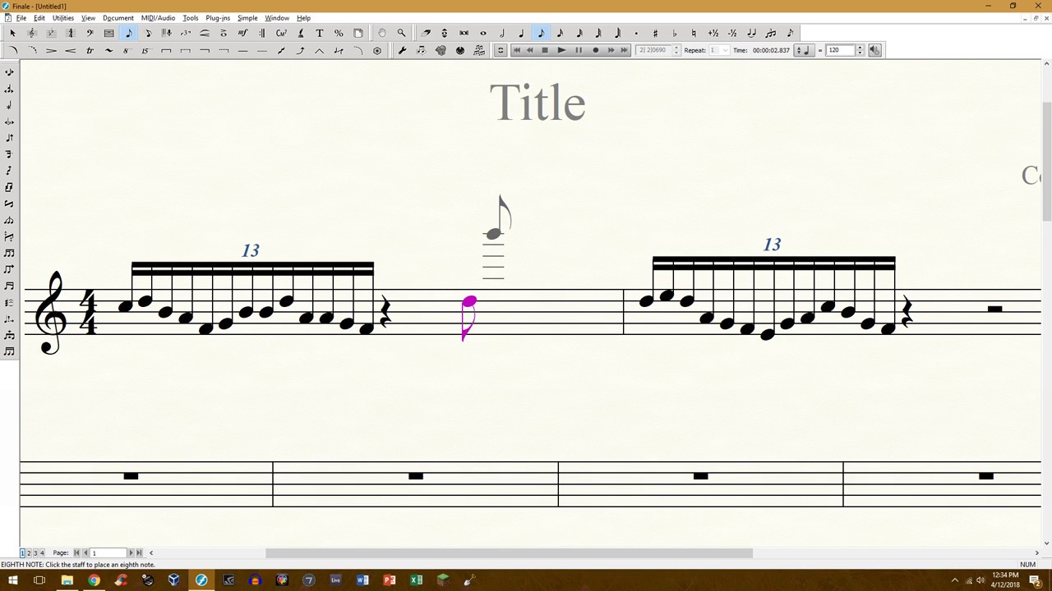This screenshot has height=591, width=1052.
Task: Open the MIDI/Audio menu
Action: pyautogui.click(x=158, y=18)
